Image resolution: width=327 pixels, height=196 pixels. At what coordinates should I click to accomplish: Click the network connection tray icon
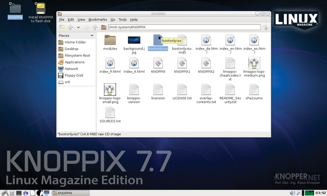click(299, 193)
